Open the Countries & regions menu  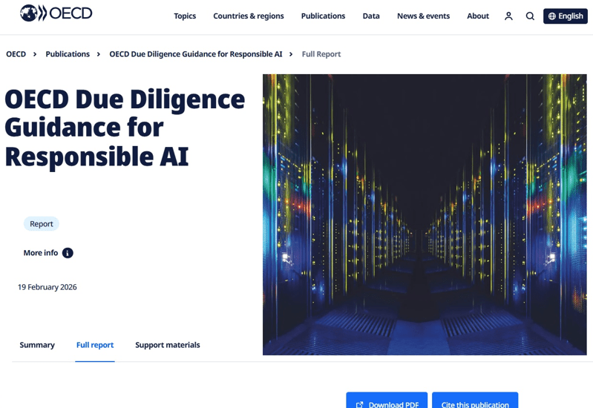click(x=249, y=16)
